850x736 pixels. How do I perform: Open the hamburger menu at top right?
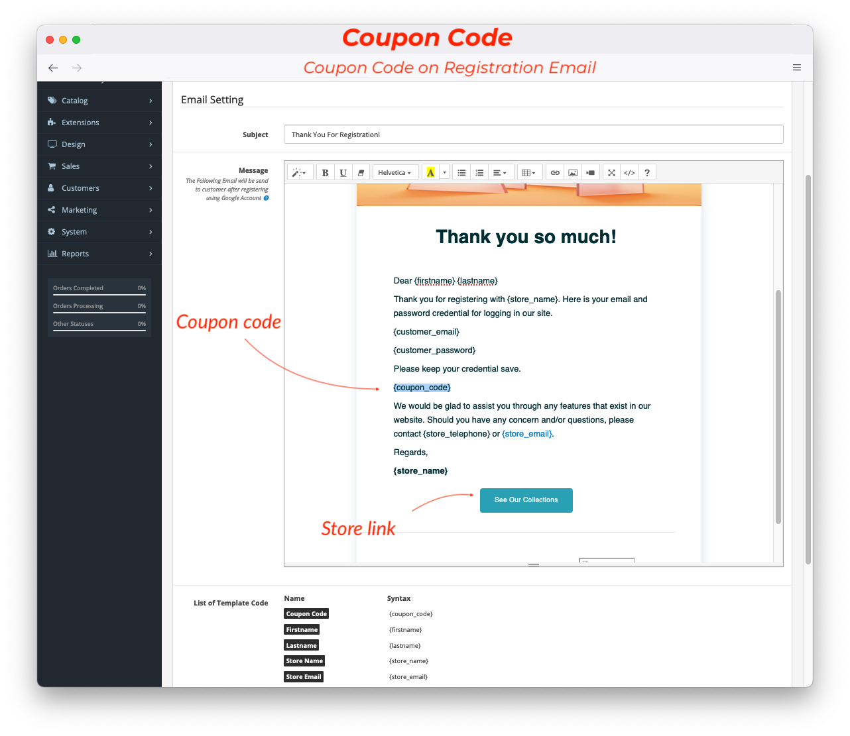(x=797, y=68)
